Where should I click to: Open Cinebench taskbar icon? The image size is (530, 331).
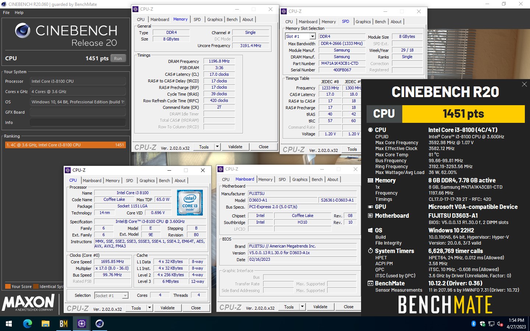click(x=99, y=324)
